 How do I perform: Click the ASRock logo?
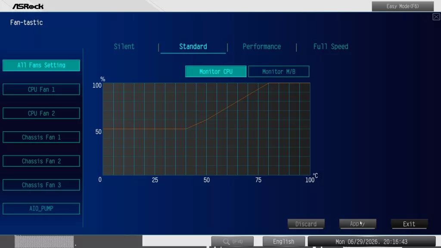pos(28,6)
